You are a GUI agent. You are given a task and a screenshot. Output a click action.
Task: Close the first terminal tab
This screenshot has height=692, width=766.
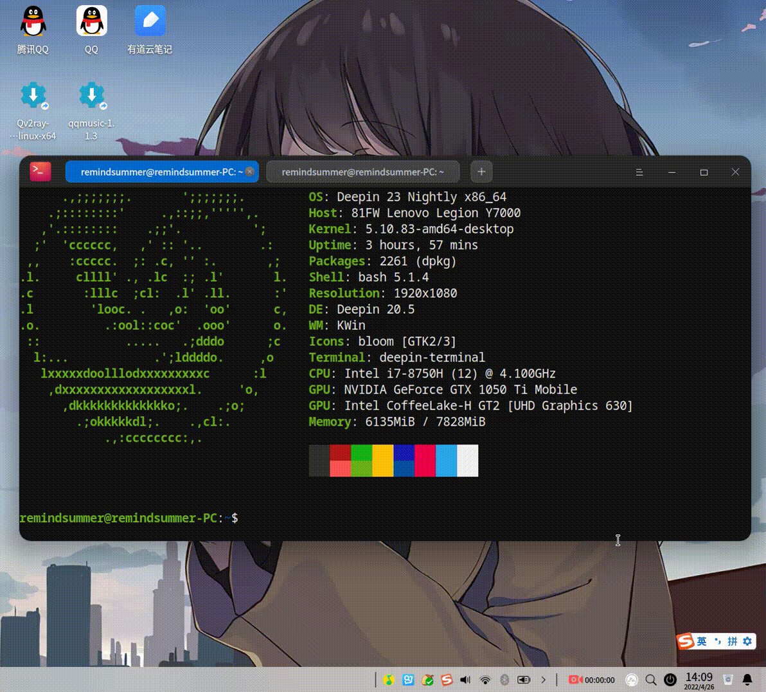pos(250,172)
